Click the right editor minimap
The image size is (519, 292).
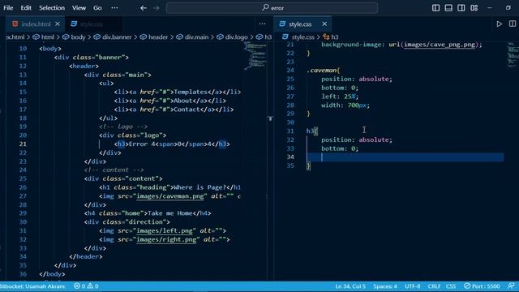tap(513, 54)
